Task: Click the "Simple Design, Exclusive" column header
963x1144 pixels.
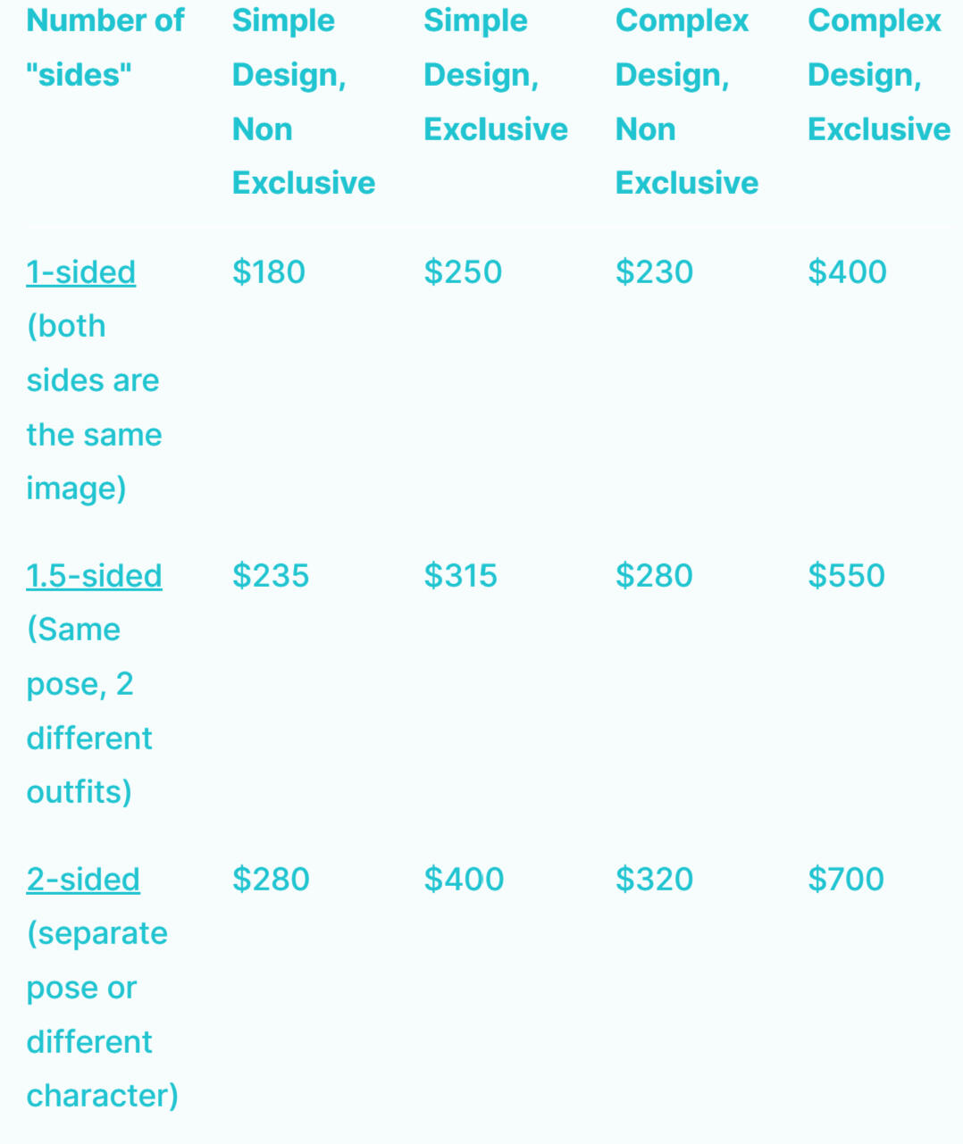Action: (x=495, y=75)
